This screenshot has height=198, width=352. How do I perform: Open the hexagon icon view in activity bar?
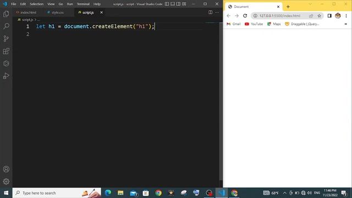click(x=6, y=64)
